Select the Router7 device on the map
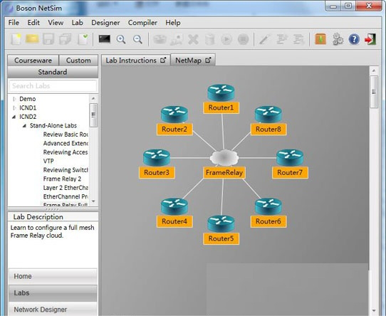 pos(290,157)
